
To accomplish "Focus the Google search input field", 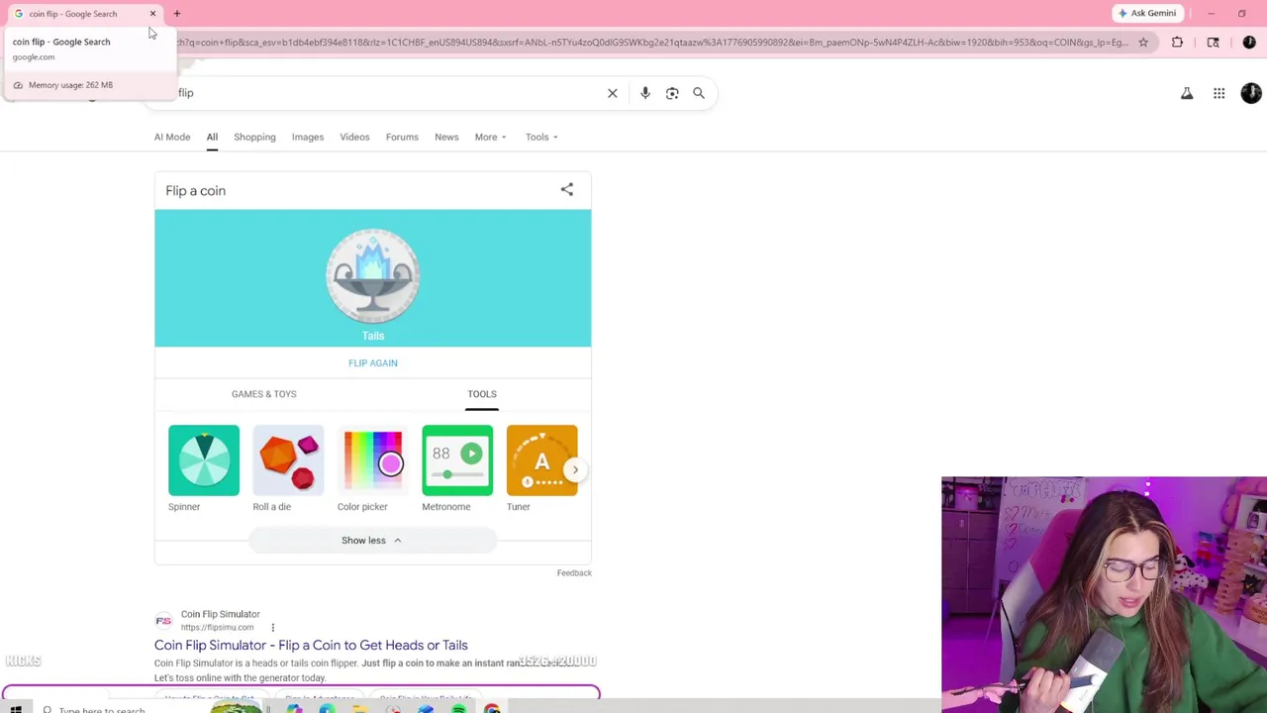I will [x=386, y=93].
